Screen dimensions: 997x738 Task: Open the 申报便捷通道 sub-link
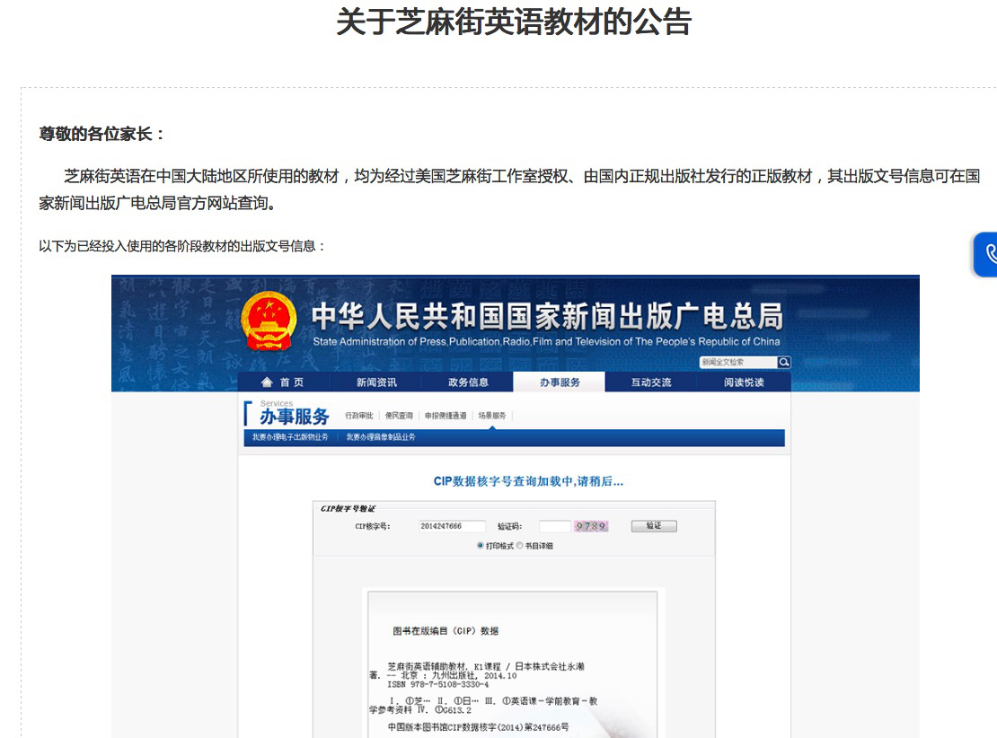click(x=446, y=416)
